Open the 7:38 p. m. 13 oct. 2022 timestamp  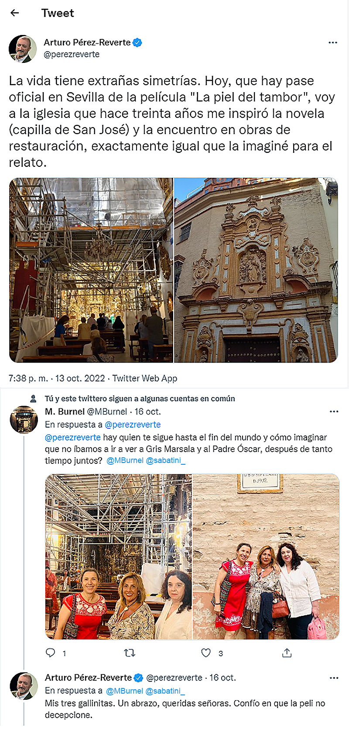[57, 378]
